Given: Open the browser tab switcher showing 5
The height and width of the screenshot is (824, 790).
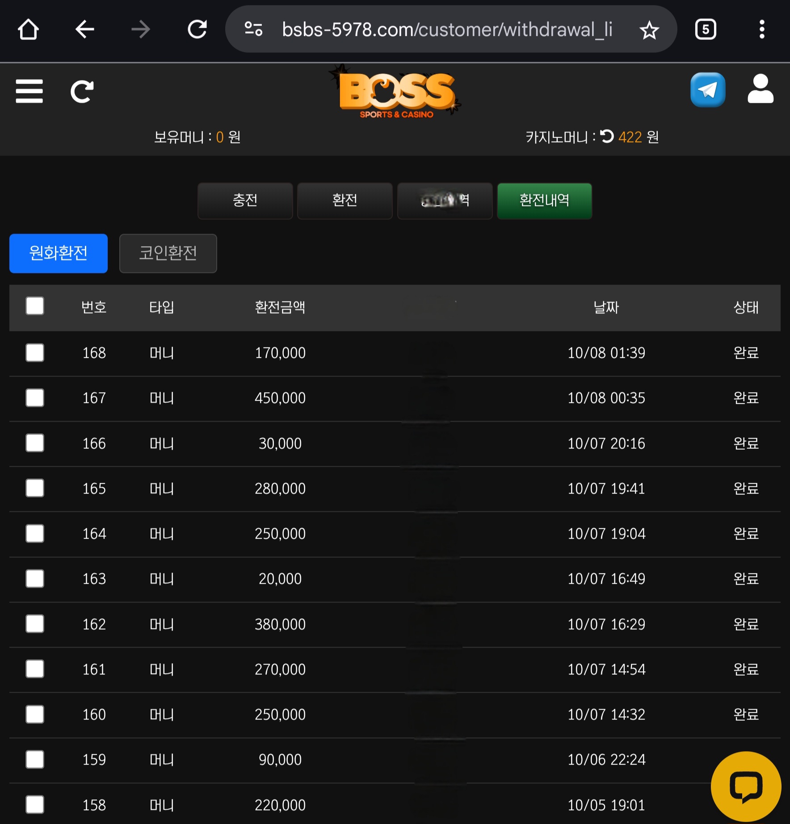Looking at the screenshot, I should 706,29.
